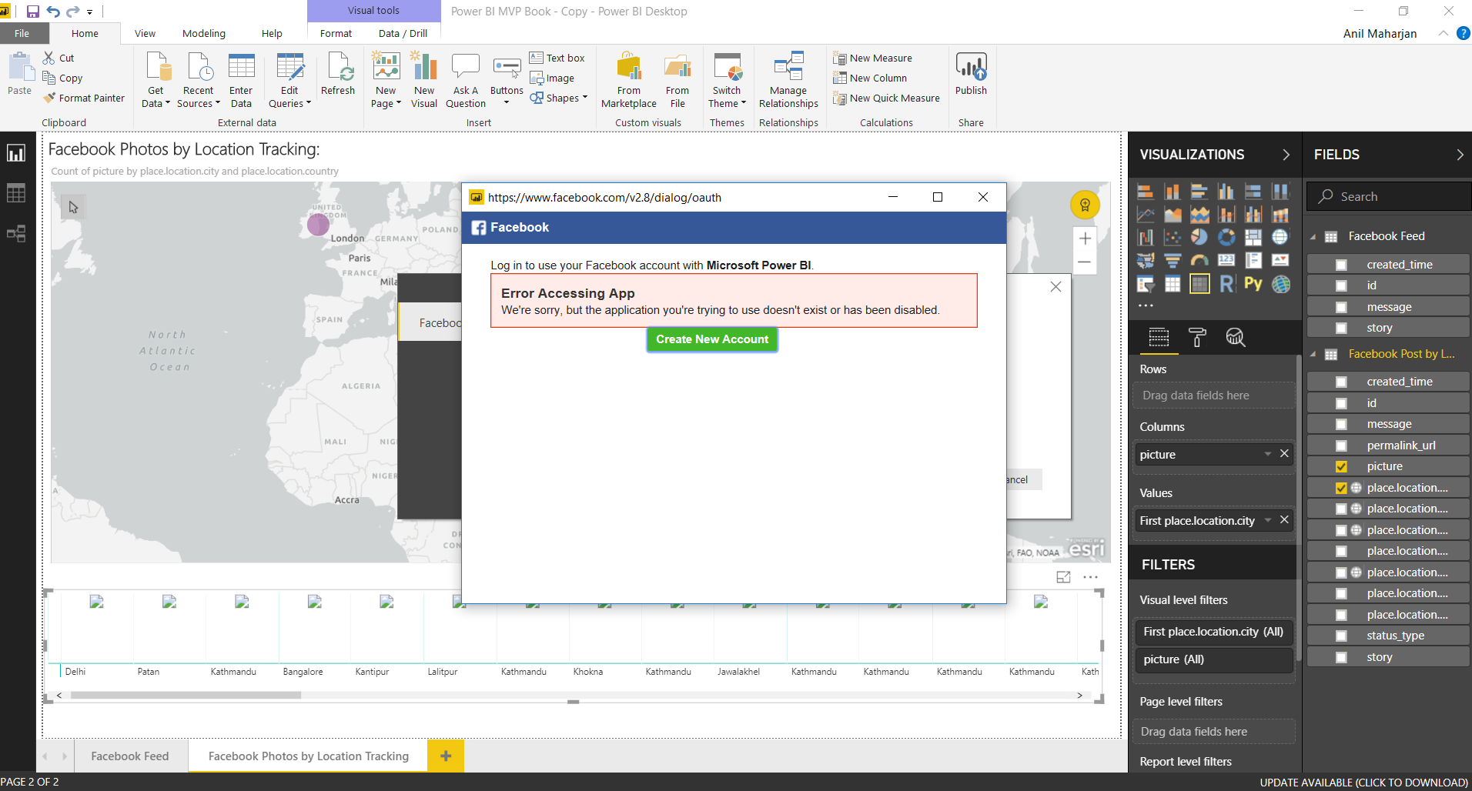Image resolution: width=1472 pixels, height=791 pixels.
Task: Open the Get Data dropdown
Action: (x=156, y=96)
